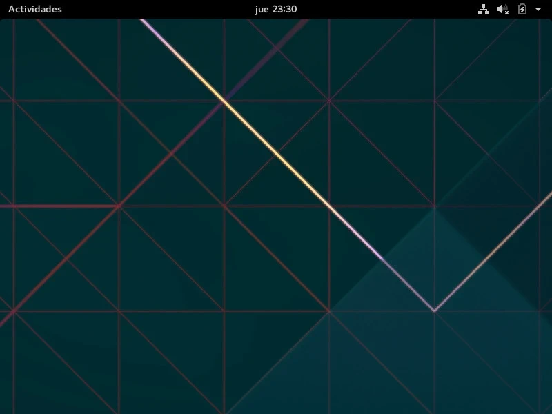Click the Actividades label in top bar
This screenshot has height=414, width=552.
point(34,9)
